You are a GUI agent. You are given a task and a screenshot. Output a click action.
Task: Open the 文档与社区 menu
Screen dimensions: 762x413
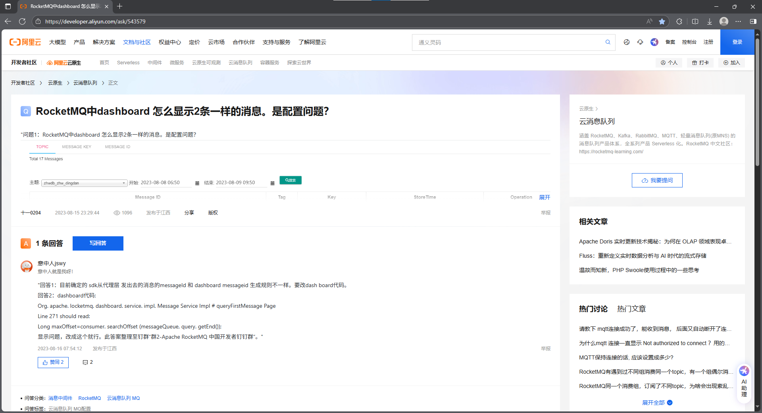(x=137, y=42)
